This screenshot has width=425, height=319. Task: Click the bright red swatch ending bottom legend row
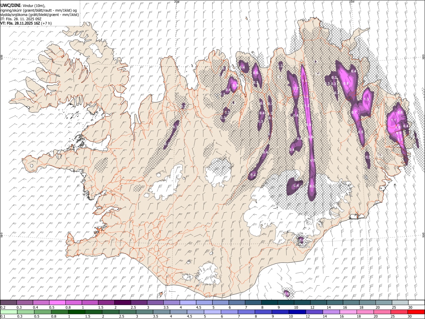point(416,312)
